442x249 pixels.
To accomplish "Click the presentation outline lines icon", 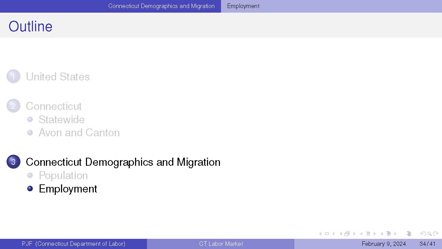I will 409,234.
